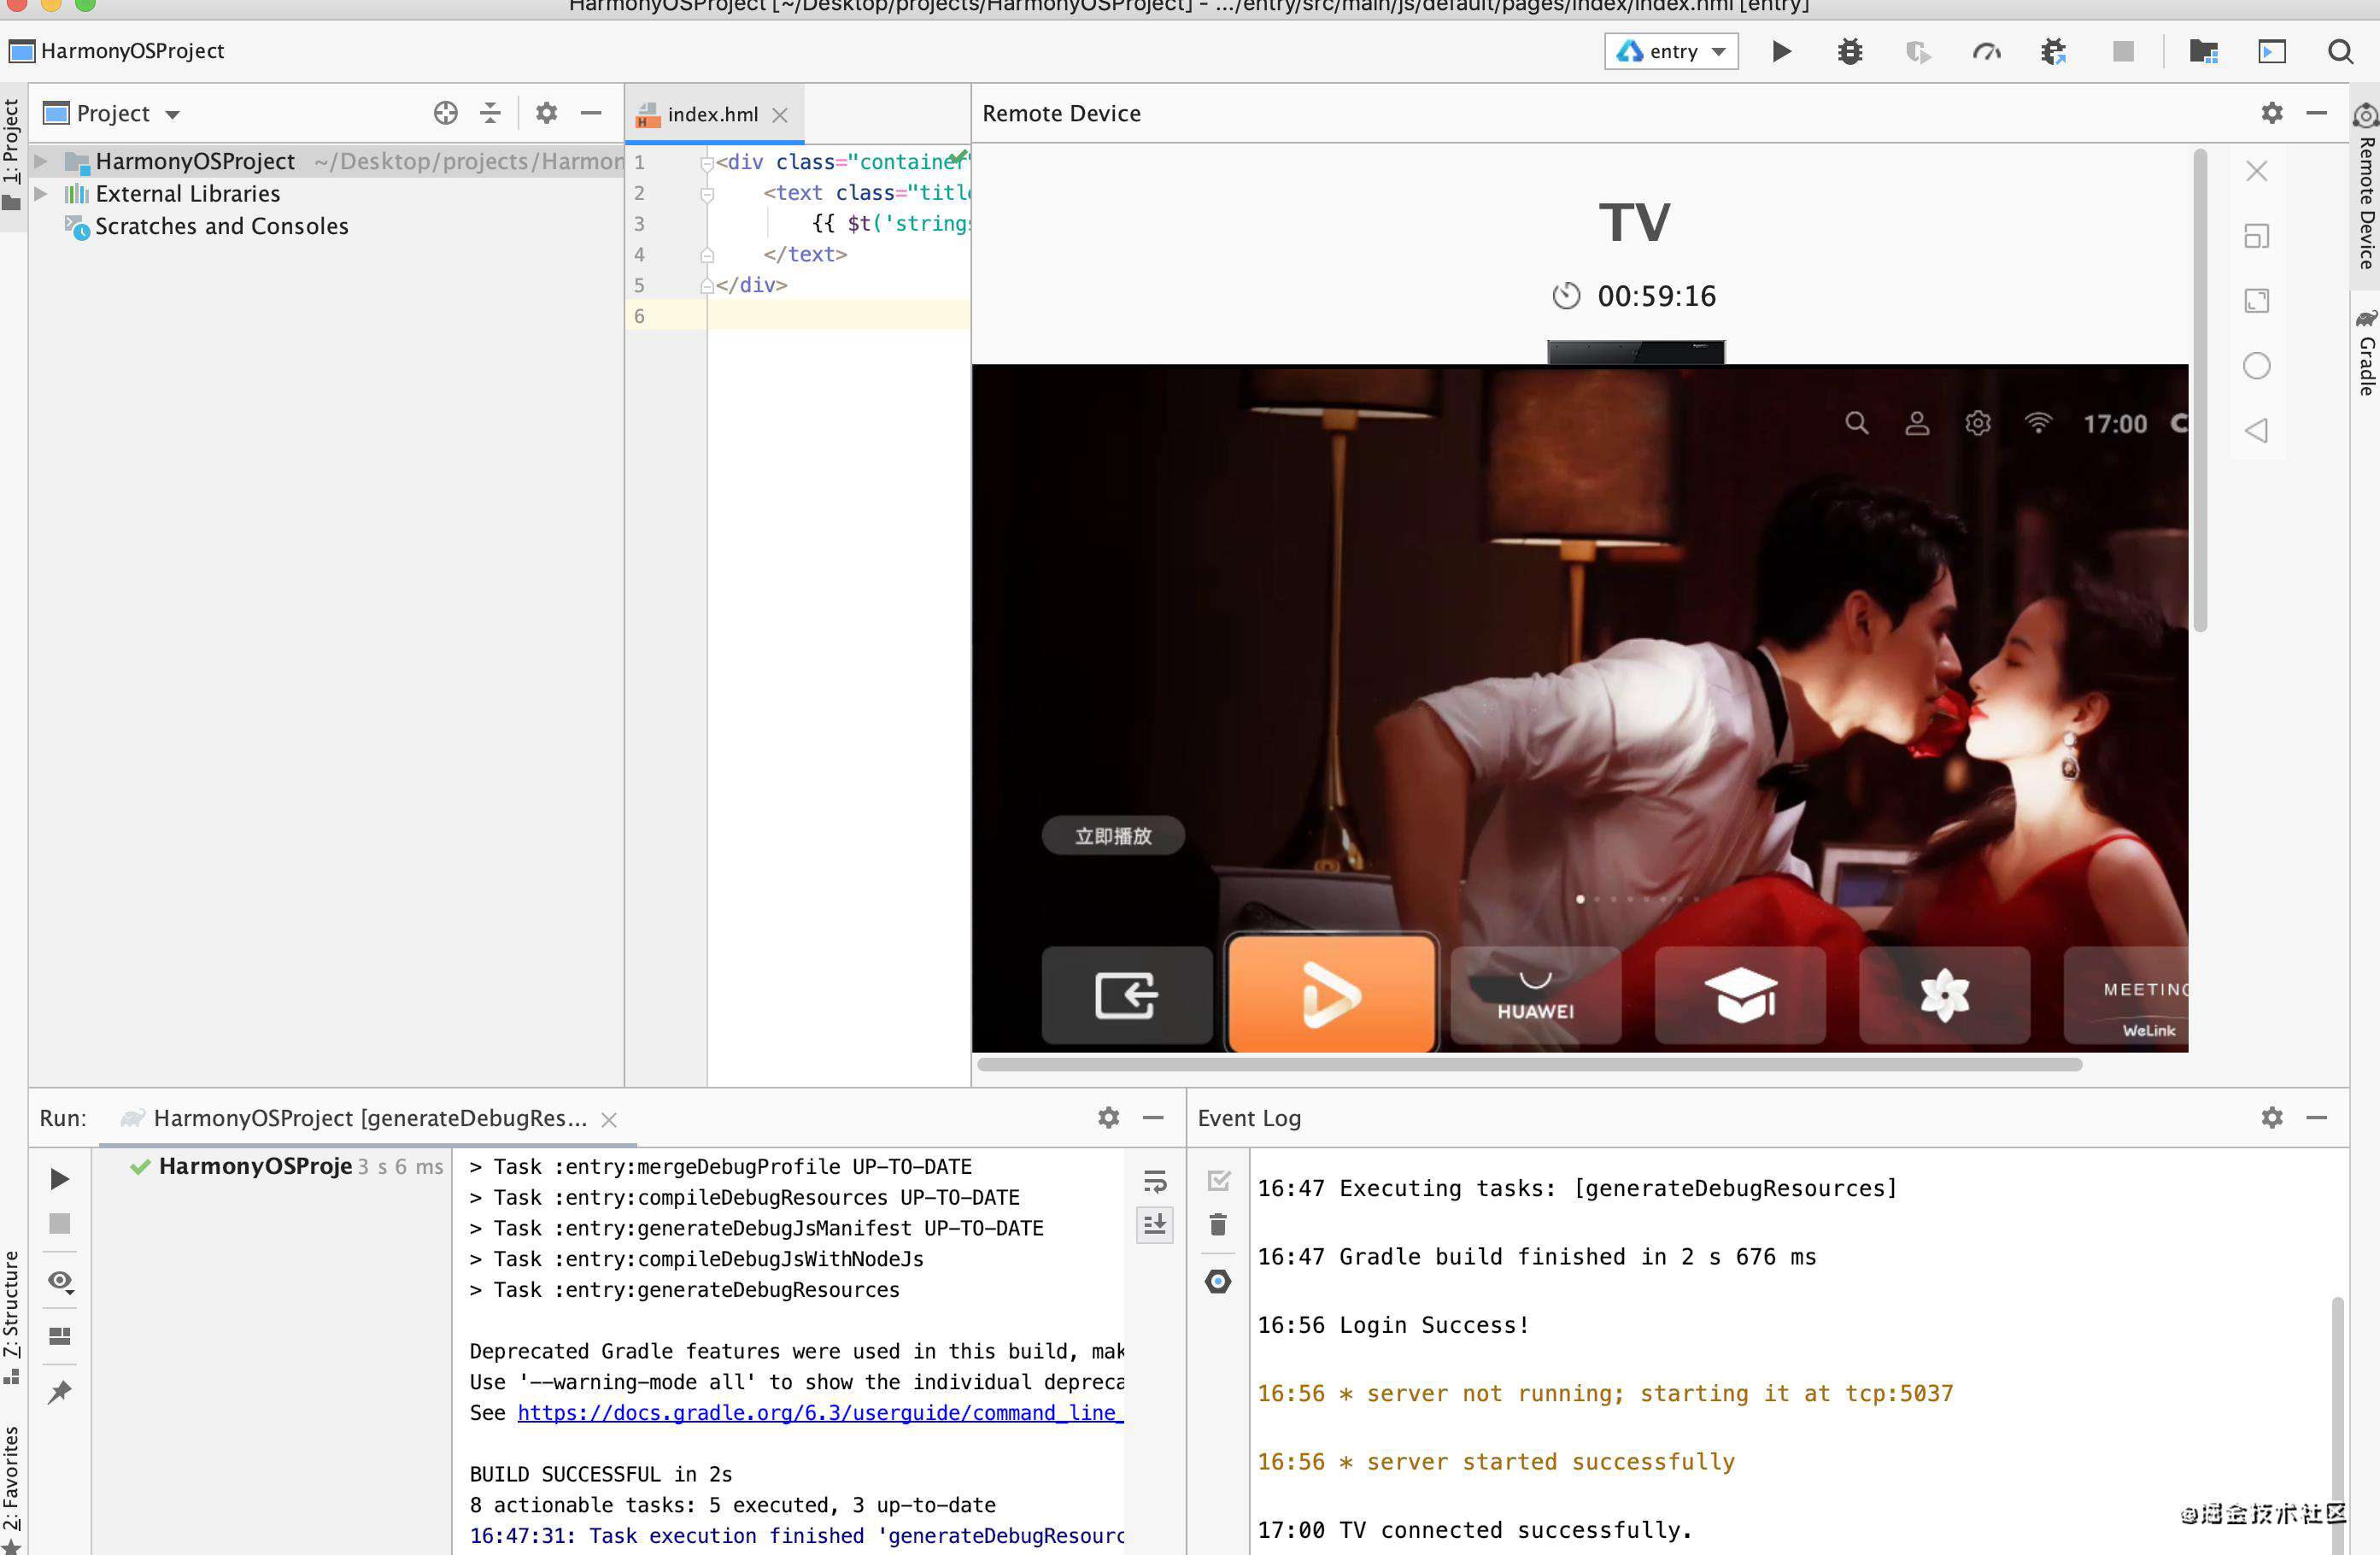Select the input source tile on TV
This screenshot has height=1555, width=2380.
pos(1126,996)
